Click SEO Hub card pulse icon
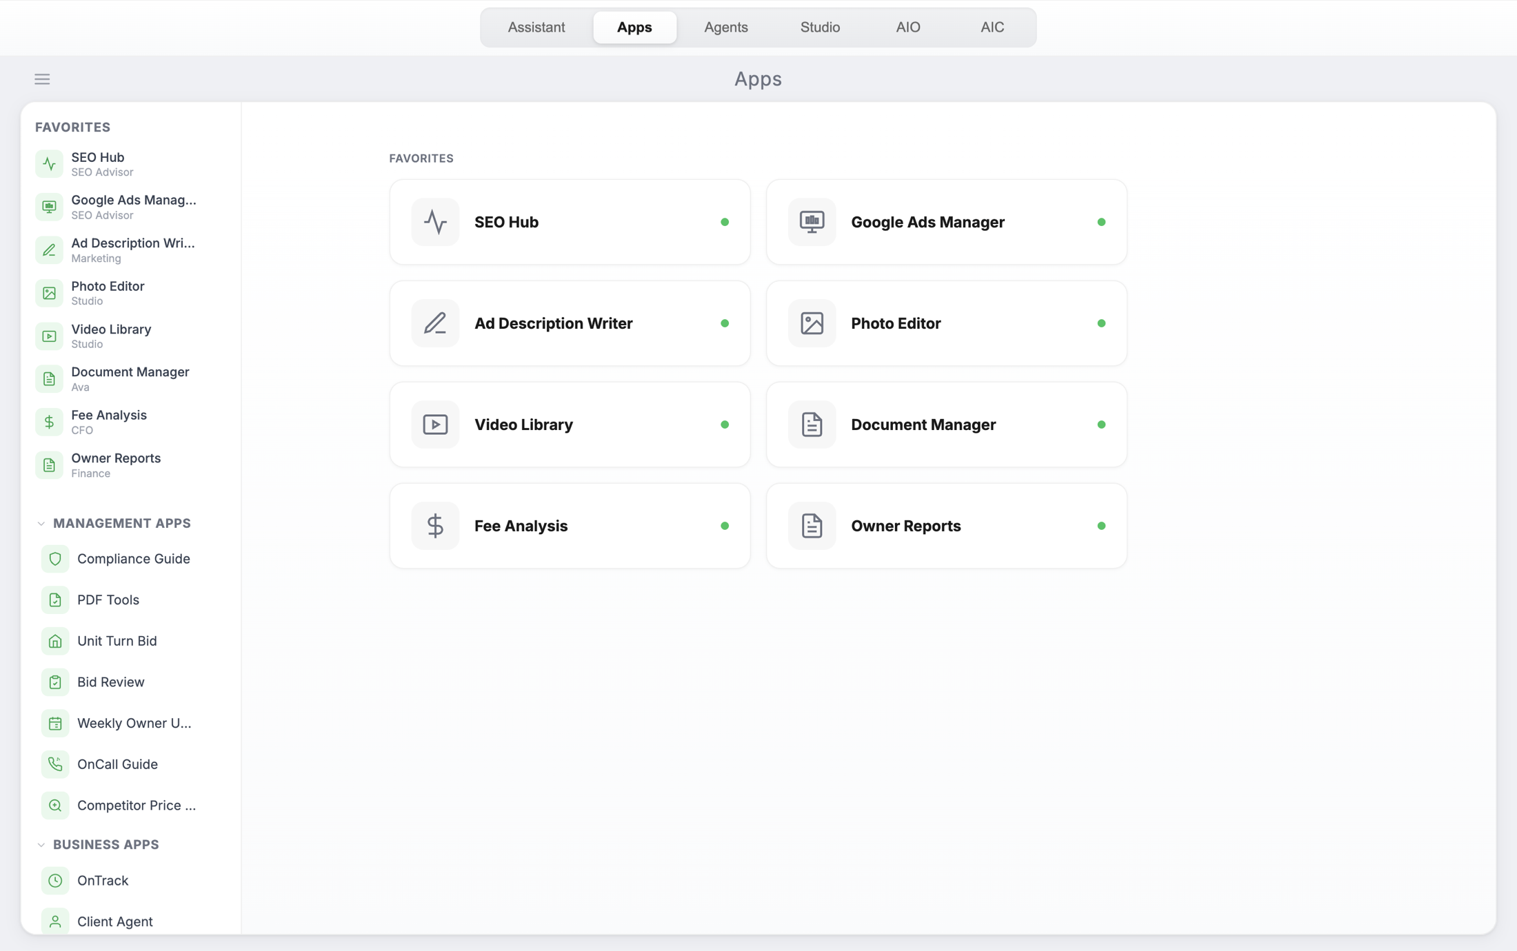The height and width of the screenshot is (951, 1517). (435, 222)
